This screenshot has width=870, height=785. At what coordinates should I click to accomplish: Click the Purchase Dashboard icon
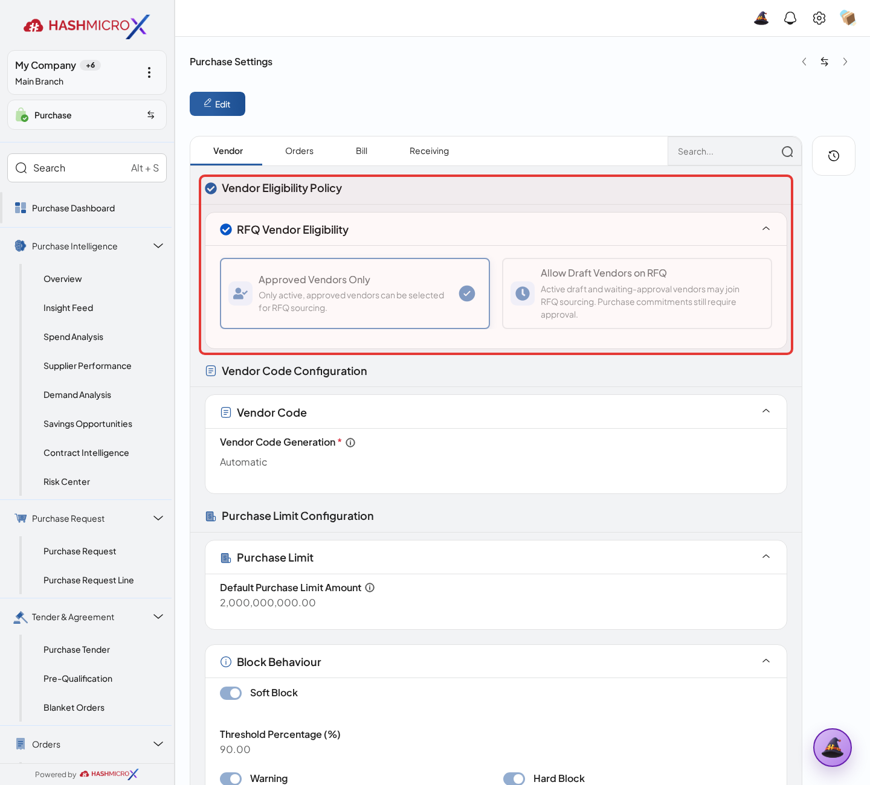[21, 208]
